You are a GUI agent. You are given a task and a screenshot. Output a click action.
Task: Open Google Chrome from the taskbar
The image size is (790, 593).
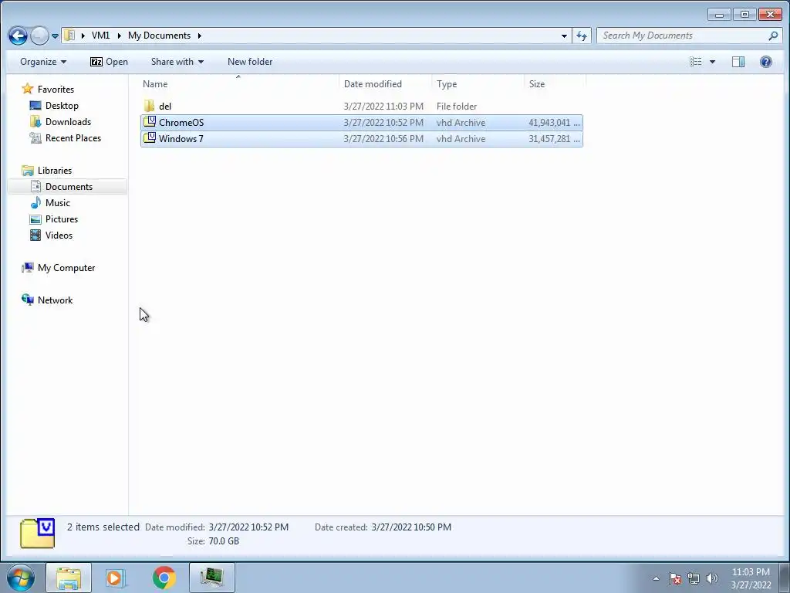164,578
